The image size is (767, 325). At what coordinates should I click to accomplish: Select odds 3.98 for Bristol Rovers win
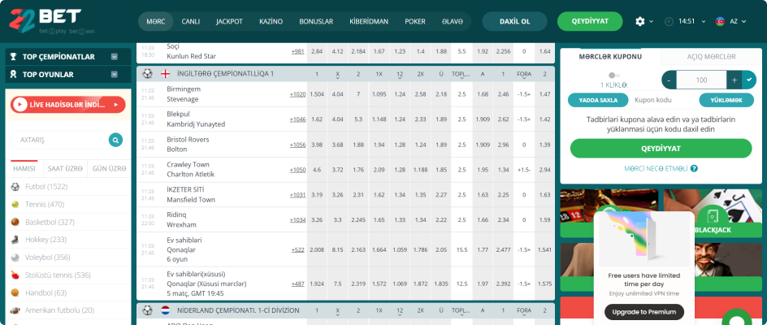point(317,145)
